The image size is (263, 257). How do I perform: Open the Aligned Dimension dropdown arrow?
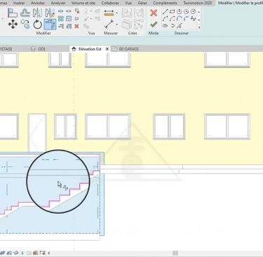117,13
